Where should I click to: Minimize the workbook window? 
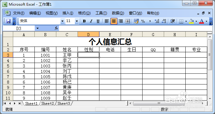(x=198, y=13)
